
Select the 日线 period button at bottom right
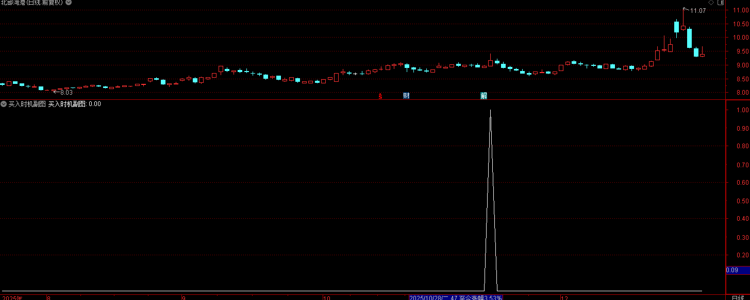tap(738, 297)
